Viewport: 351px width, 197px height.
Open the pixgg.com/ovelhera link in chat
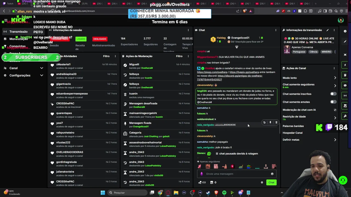(x=212, y=72)
